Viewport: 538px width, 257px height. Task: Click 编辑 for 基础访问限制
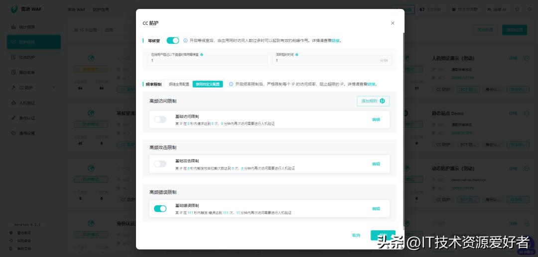pos(376,119)
